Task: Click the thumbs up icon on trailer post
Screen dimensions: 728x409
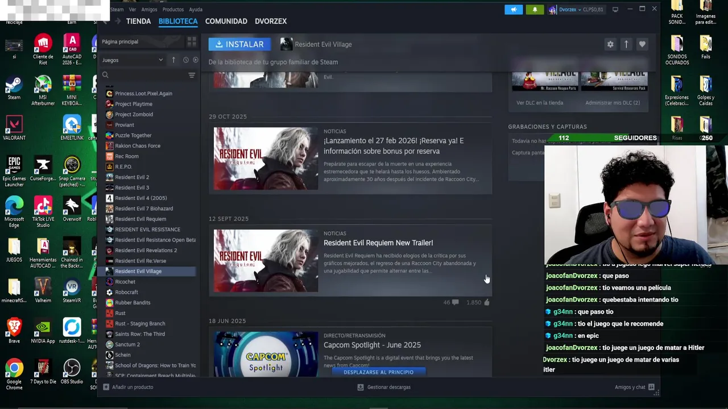Action: click(x=486, y=303)
